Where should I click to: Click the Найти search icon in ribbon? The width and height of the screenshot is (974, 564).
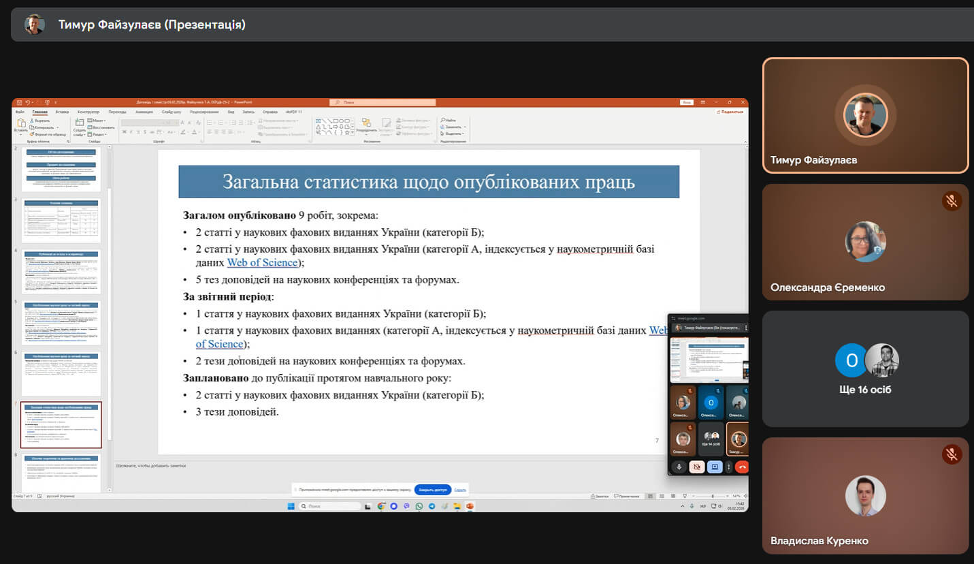click(442, 121)
